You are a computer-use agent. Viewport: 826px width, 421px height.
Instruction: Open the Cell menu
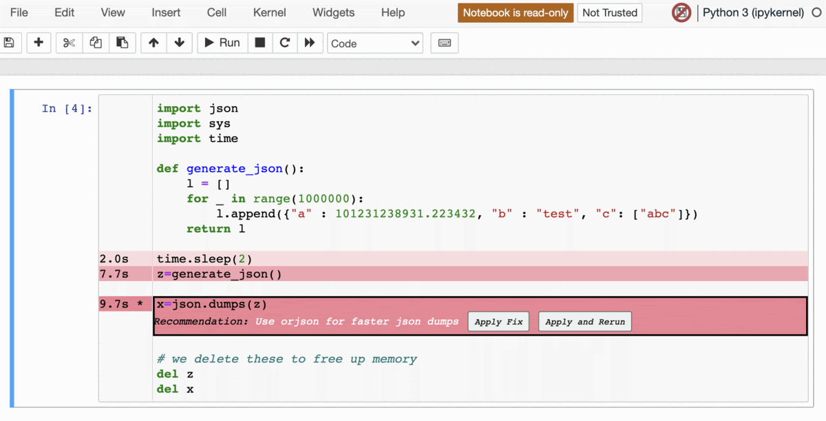click(x=217, y=12)
